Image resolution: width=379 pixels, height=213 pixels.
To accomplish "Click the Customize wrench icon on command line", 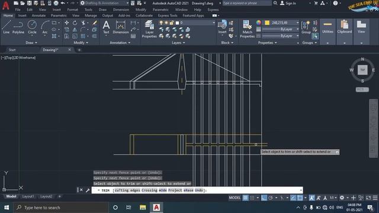I will [x=88, y=190].
